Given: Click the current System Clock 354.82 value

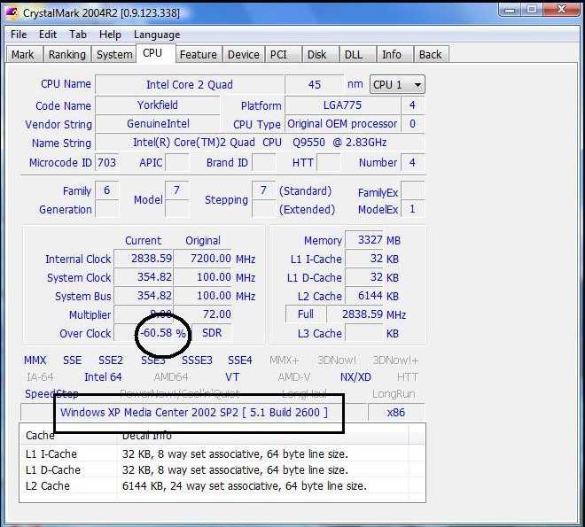Looking at the screenshot, I should tap(144, 277).
